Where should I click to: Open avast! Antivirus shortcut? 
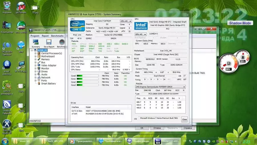tap(7, 68)
